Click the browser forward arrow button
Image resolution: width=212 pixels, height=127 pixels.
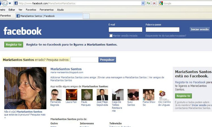(x=5, y=3)
